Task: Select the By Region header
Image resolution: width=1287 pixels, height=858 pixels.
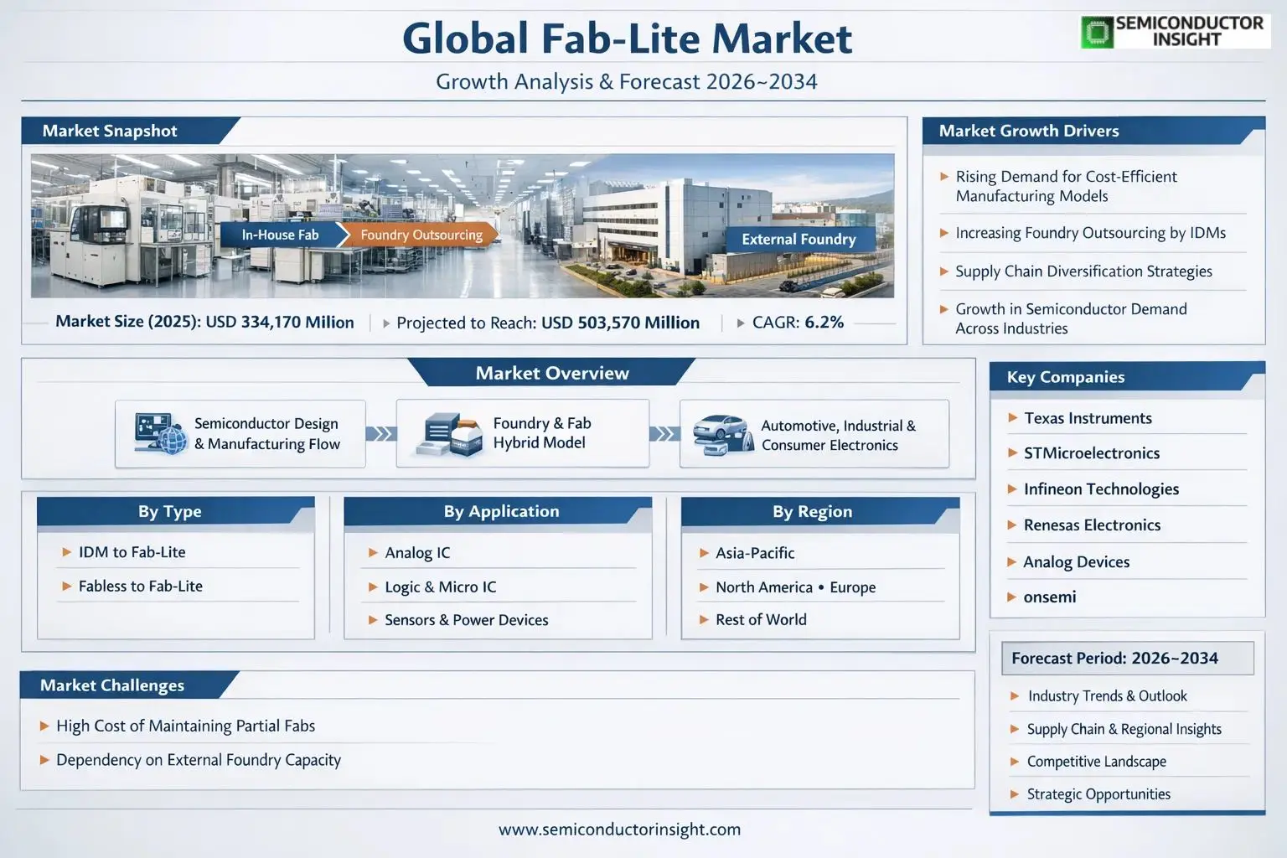Action: pyautogui.click(x=820, y=511)
